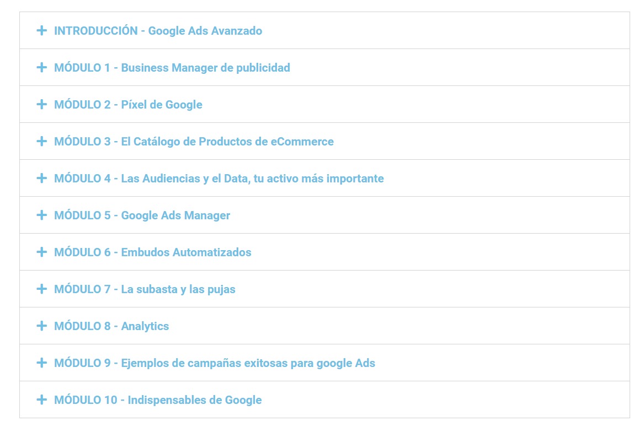Image resolution: width=634 pixels, height=432 pixels.
Task: Select MÓDULO 5 - Google Ads Manager
Action: [x=141, y=215]
